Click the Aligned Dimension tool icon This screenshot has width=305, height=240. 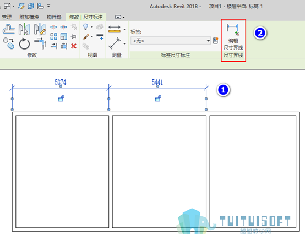[x=115, y=43]
